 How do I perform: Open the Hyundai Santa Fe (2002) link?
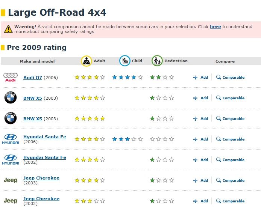pyautogui.click(x=45, y=157)
